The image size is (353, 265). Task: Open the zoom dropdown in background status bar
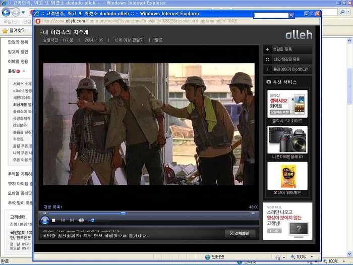pyautogui.click(x=344, y=261)
